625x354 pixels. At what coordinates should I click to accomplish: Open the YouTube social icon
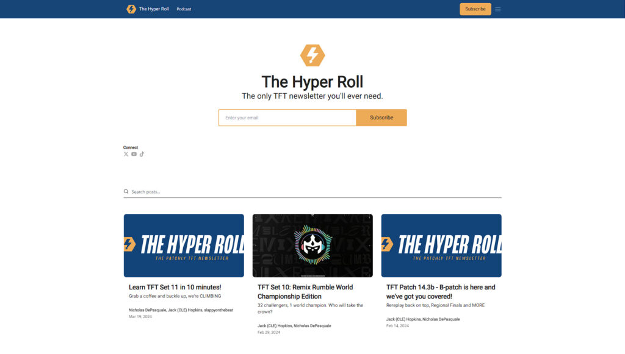tap(134, 154)
